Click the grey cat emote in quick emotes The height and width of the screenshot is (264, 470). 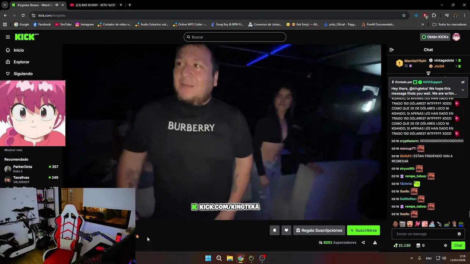(402, 224)
